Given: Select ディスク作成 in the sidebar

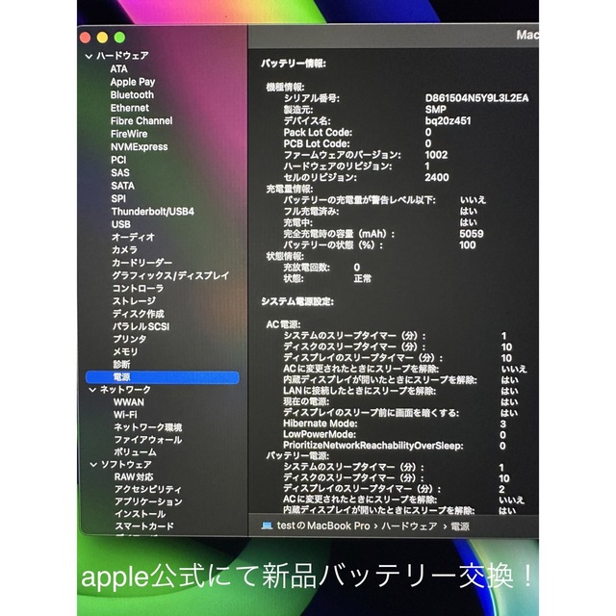Looking at the screenshot, I should point(139,314).
